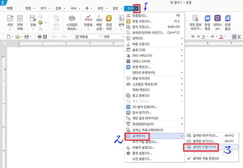Select 한자 자전(J)... menu entry
Viewport: 243px width, 168px height.
154,27
